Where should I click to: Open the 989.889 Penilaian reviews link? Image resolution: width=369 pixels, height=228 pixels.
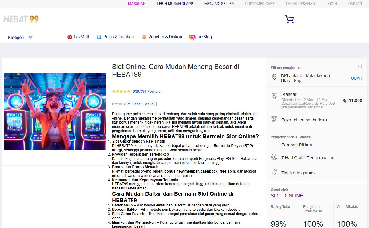pyautogui.click(x=148, y=92)
